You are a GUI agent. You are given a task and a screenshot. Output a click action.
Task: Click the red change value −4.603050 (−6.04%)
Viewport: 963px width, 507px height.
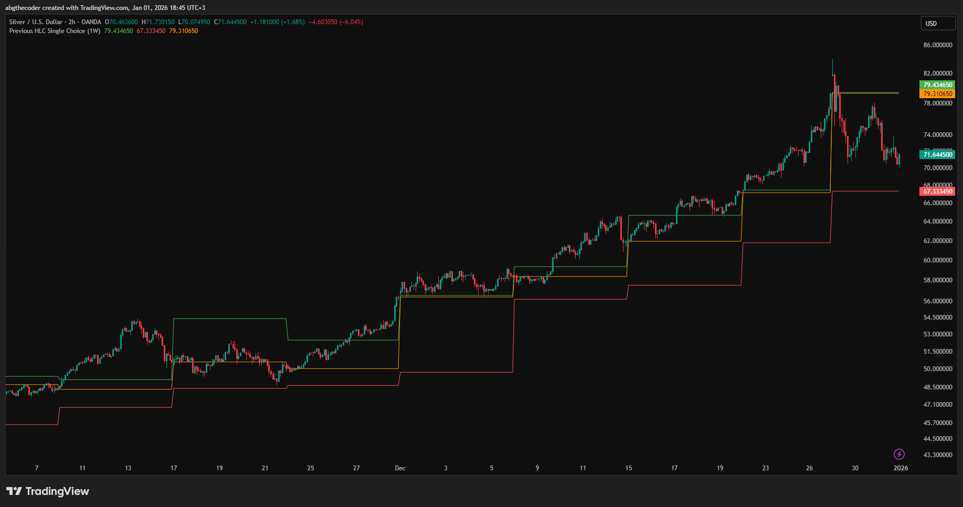click(336, 22)
